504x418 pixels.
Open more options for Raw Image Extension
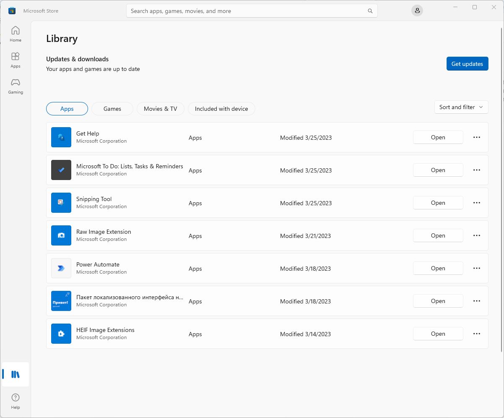(x=477, y=235)
